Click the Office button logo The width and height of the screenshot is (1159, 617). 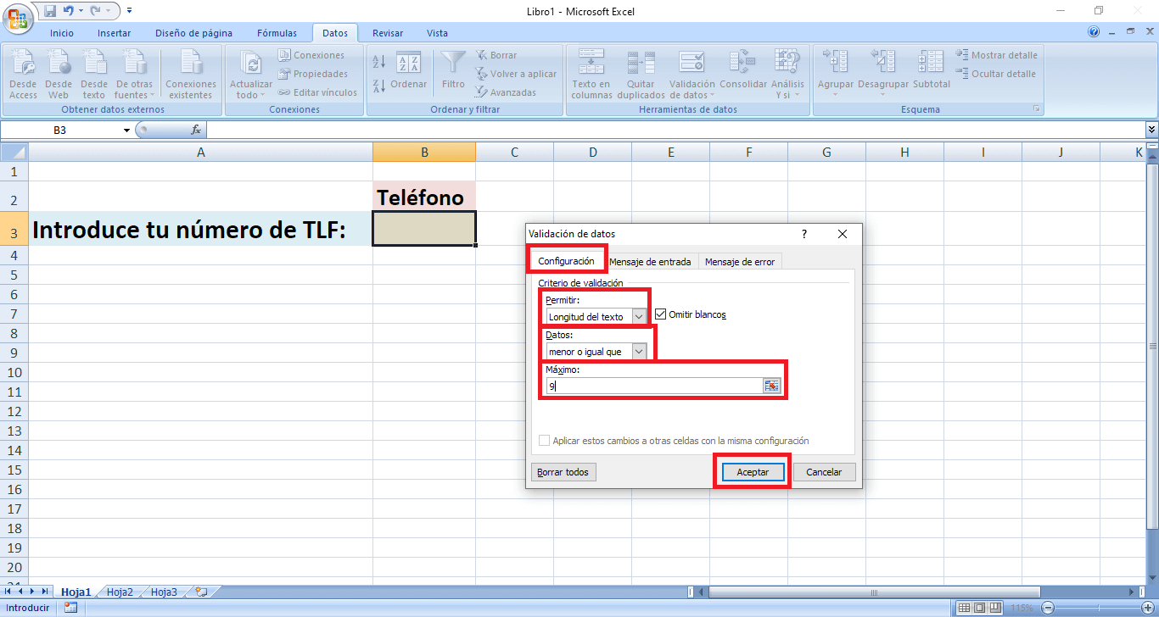17,17
